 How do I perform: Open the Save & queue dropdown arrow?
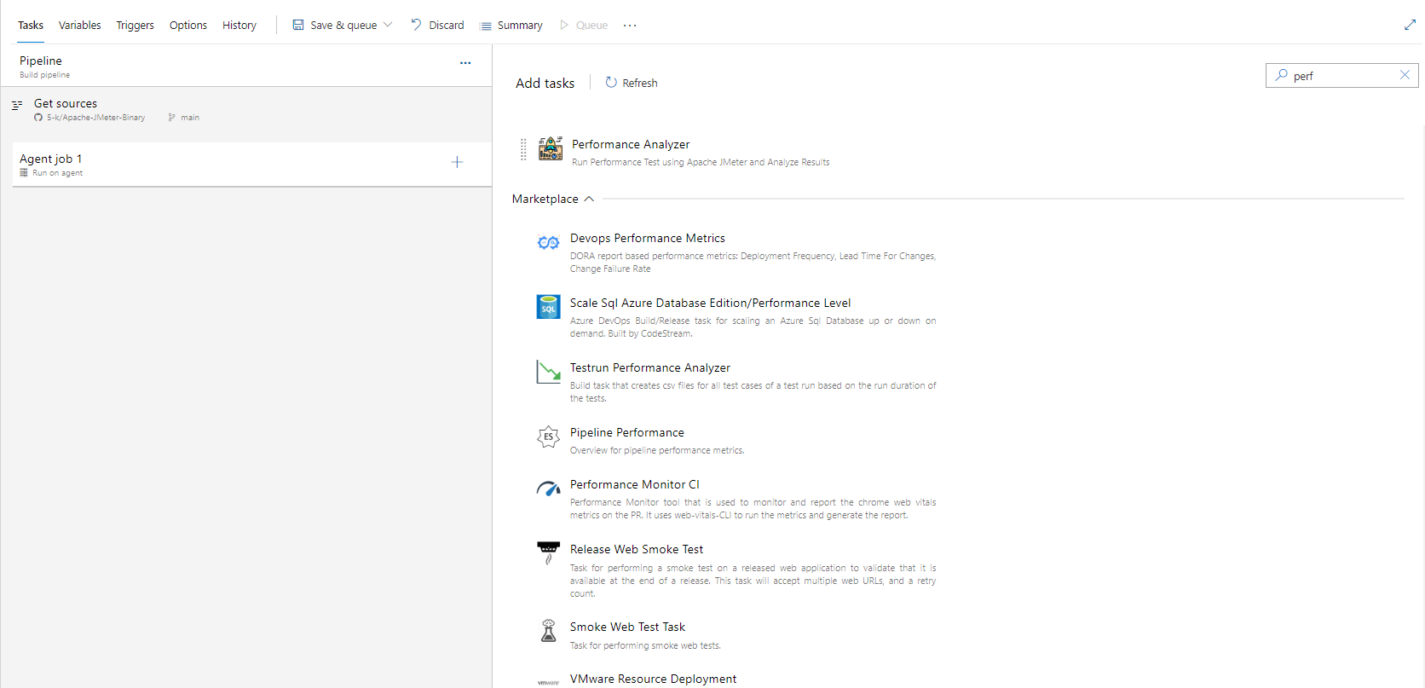(x=388, y=25)
